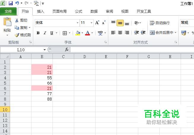Toggle Bold formatting
This screenshot has height=135, width=194.
(38, 33)
